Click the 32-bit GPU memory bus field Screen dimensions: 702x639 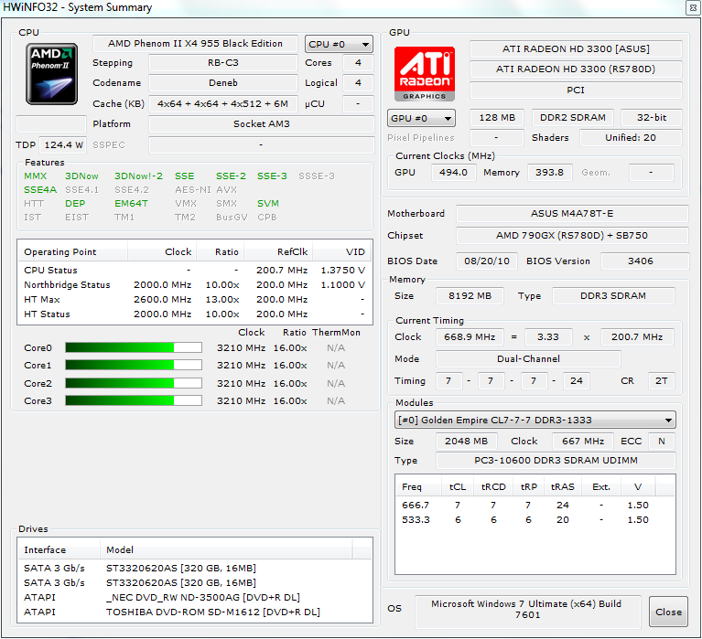pos(652,118)
